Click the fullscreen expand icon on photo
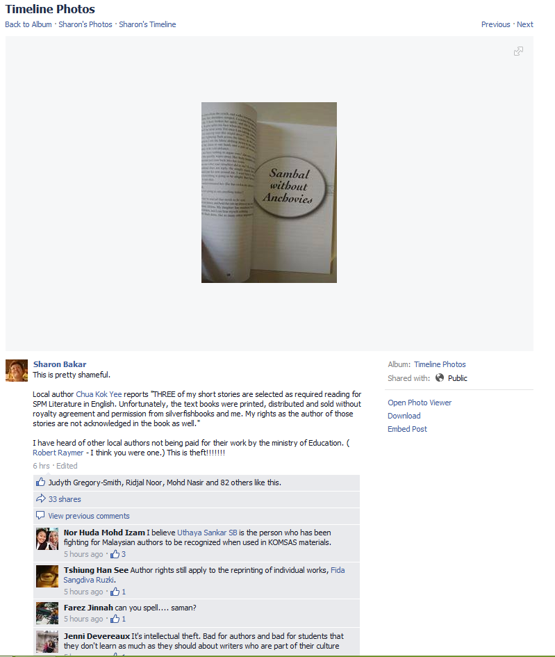 coord(518,51)
